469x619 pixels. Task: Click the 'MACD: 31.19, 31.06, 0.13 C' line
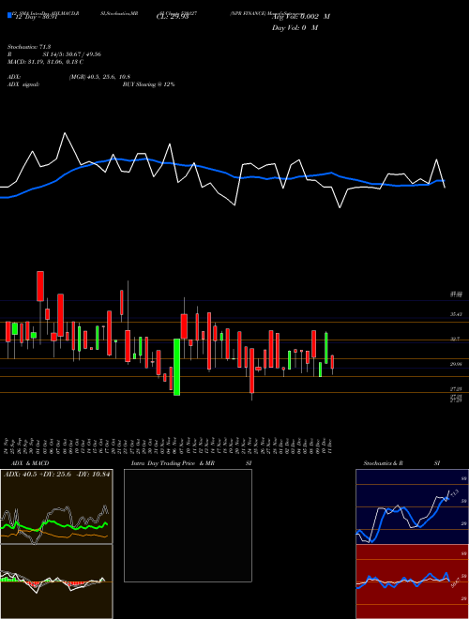45,62
